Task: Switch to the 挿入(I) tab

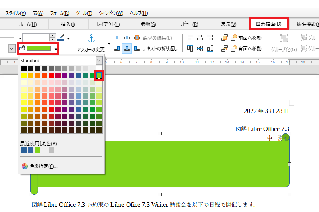Action: [x=68, y=24]
